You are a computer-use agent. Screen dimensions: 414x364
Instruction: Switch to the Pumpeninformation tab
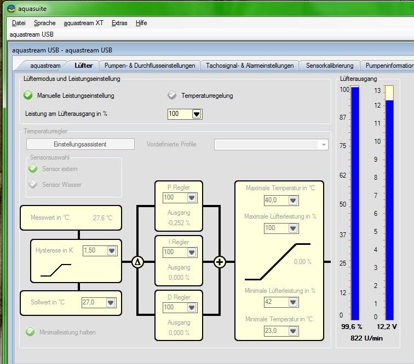point(388,66)
